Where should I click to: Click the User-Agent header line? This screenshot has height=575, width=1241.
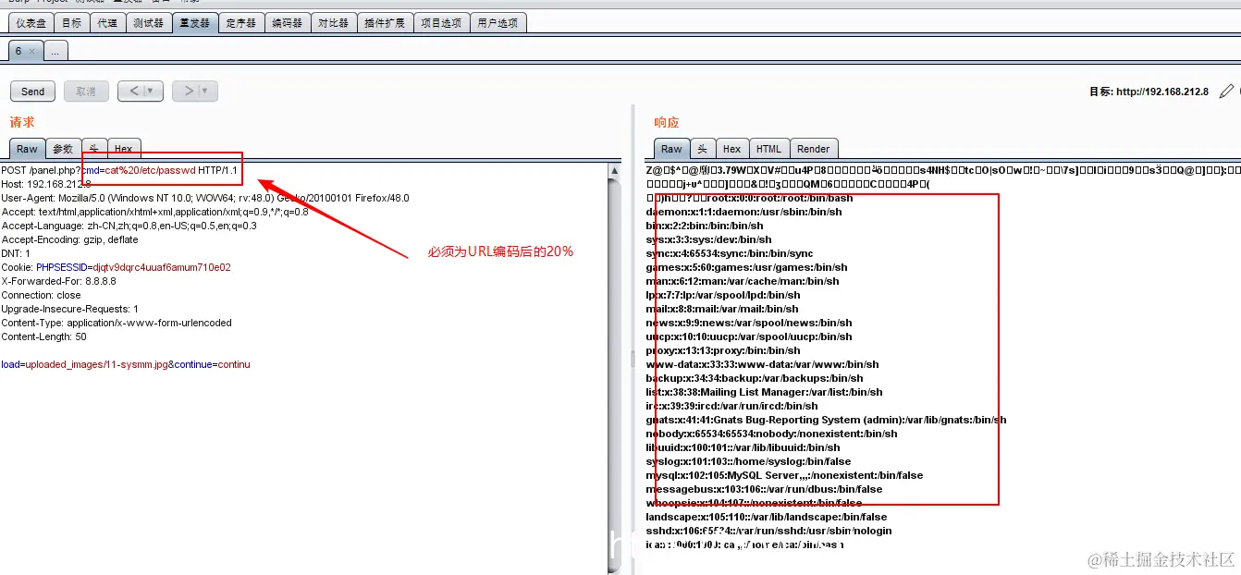pos(204,198)
